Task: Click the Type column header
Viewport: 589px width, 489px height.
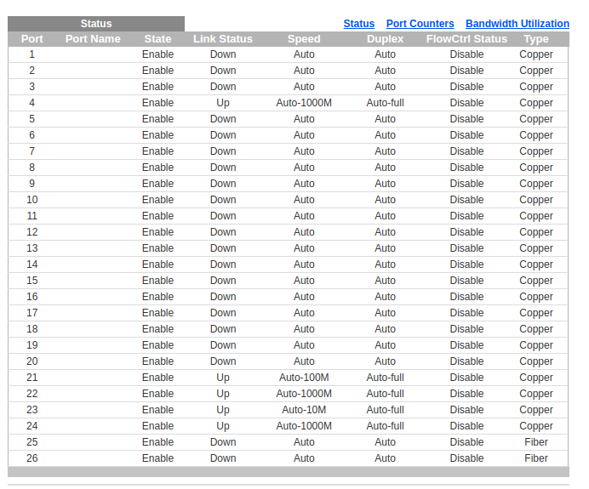Action: [536, 39]
